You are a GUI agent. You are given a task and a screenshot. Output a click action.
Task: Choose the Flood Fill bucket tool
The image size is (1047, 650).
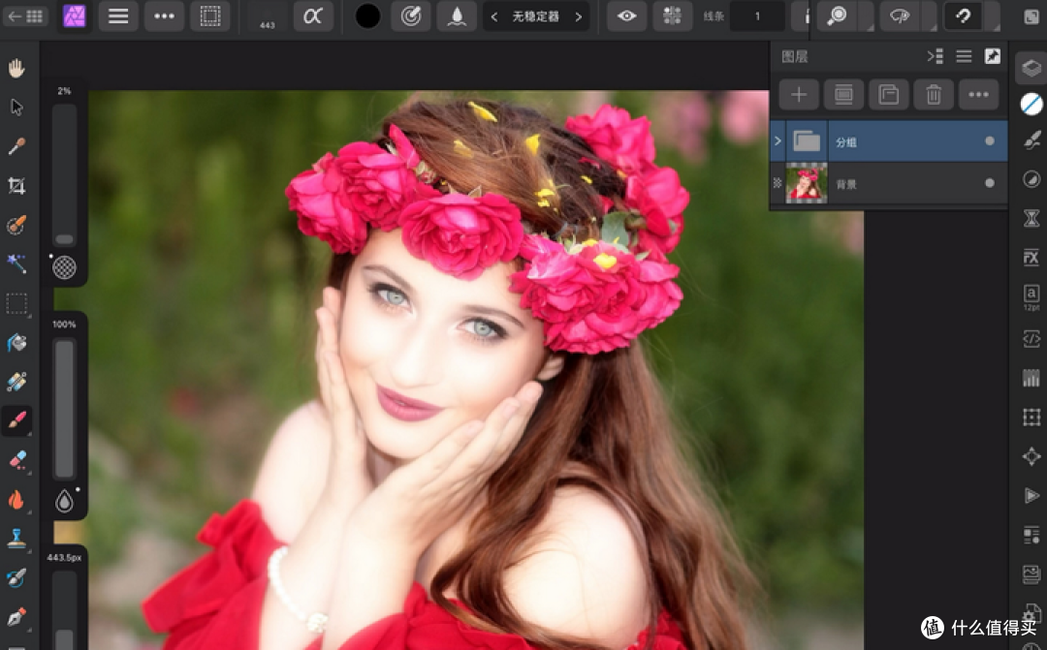tap(16, 342)
